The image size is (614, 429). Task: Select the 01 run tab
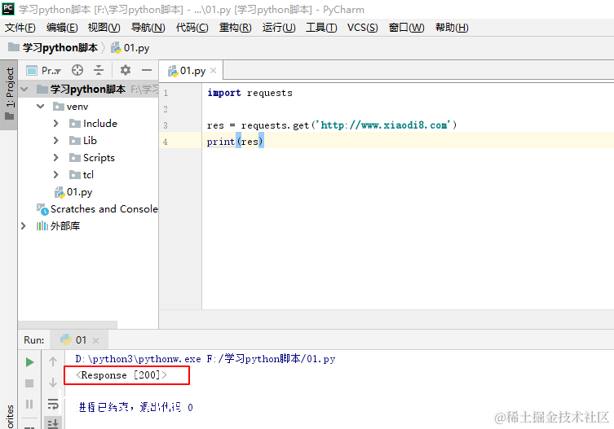click(x=81, y=340)
